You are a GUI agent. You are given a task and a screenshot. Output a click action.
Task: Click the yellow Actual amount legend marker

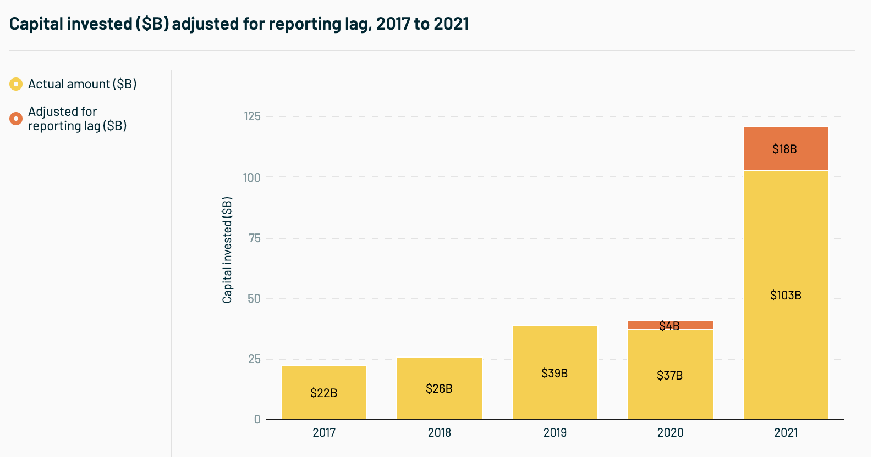16,84
